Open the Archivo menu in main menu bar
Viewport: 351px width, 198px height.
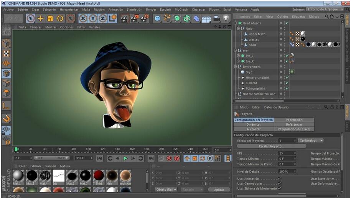pos(8,10)
